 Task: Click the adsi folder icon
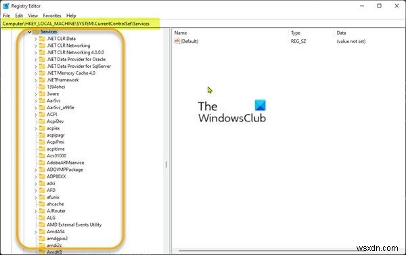(42, 183)
